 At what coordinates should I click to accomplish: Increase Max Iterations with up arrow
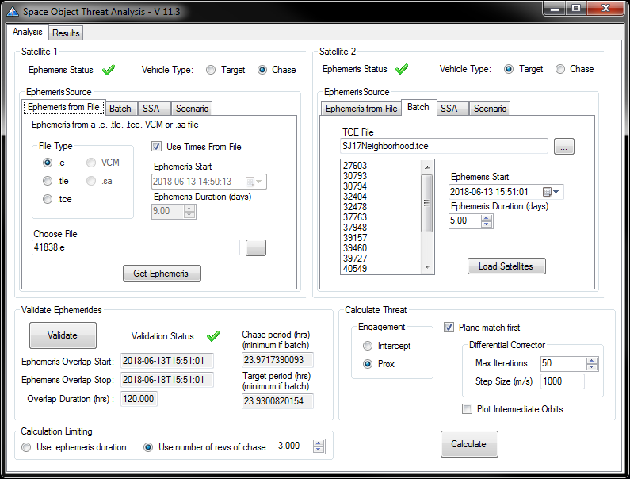pyautogui.click(x=591, y=360)
